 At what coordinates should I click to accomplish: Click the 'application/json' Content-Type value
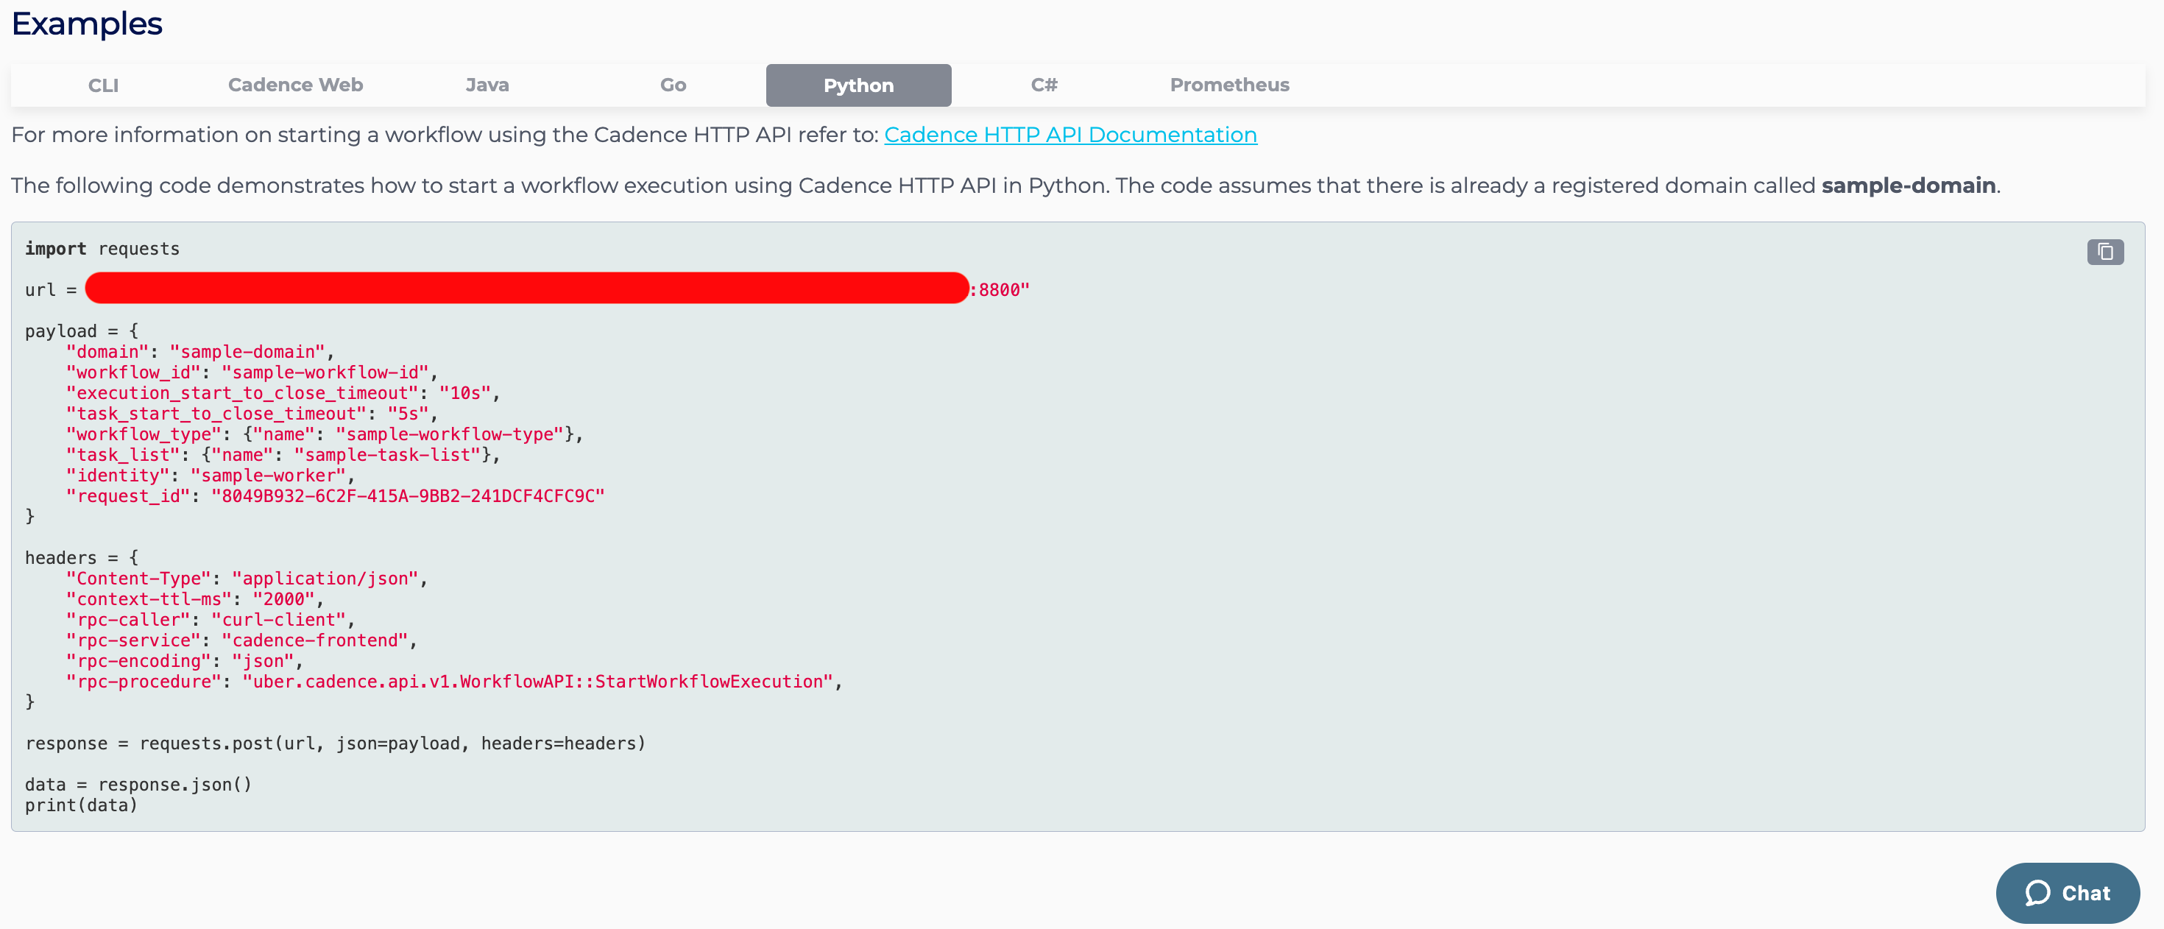pyautogui.click(x=325, y=579)
